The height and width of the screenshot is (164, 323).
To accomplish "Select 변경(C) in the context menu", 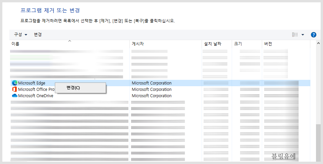I will point(80,88).
